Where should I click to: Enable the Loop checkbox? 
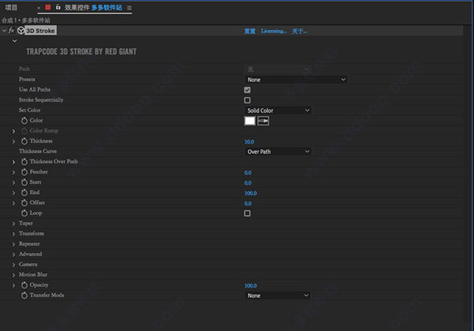point(247,214)
